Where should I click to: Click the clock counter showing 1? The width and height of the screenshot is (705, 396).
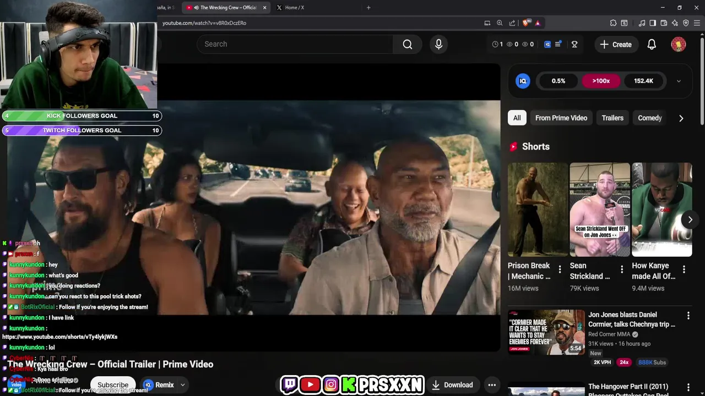[x=497, y=45]
